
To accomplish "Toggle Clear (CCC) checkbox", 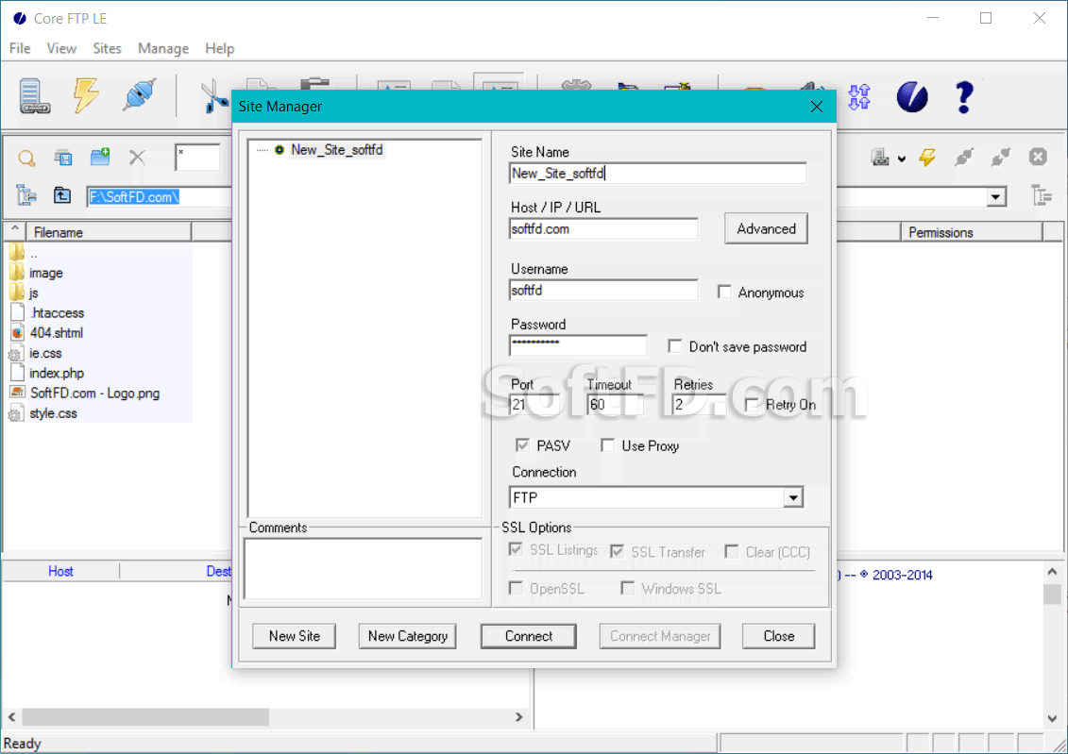I will click(x=731, y=551).
